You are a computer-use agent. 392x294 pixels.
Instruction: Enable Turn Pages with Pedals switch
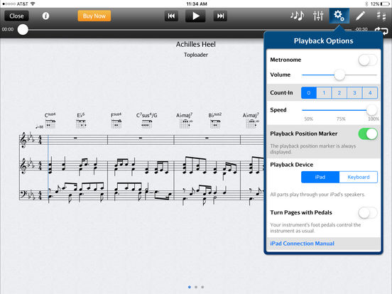pos(368,213)
